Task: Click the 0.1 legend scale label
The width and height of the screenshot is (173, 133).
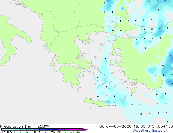Action: pyautogui.click(x=3, y=132)
